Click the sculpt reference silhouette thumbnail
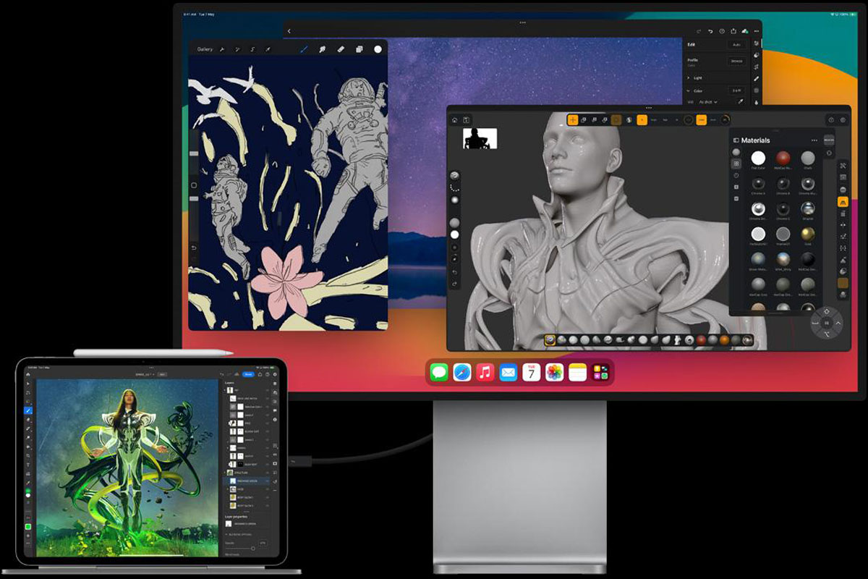This screenshot has width=868, height=579. 480,138
